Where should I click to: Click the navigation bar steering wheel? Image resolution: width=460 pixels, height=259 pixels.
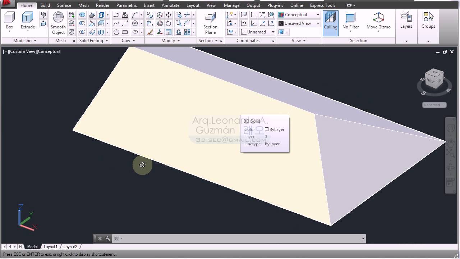450,128
